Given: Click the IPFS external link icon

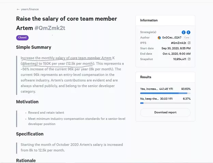Looking at the screenshot, I should [189, 43].
